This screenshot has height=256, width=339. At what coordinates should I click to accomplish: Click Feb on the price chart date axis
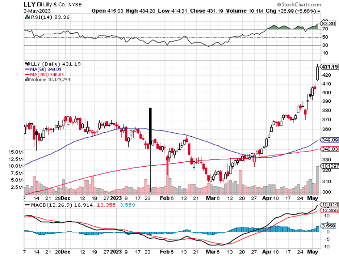point(165,198)
